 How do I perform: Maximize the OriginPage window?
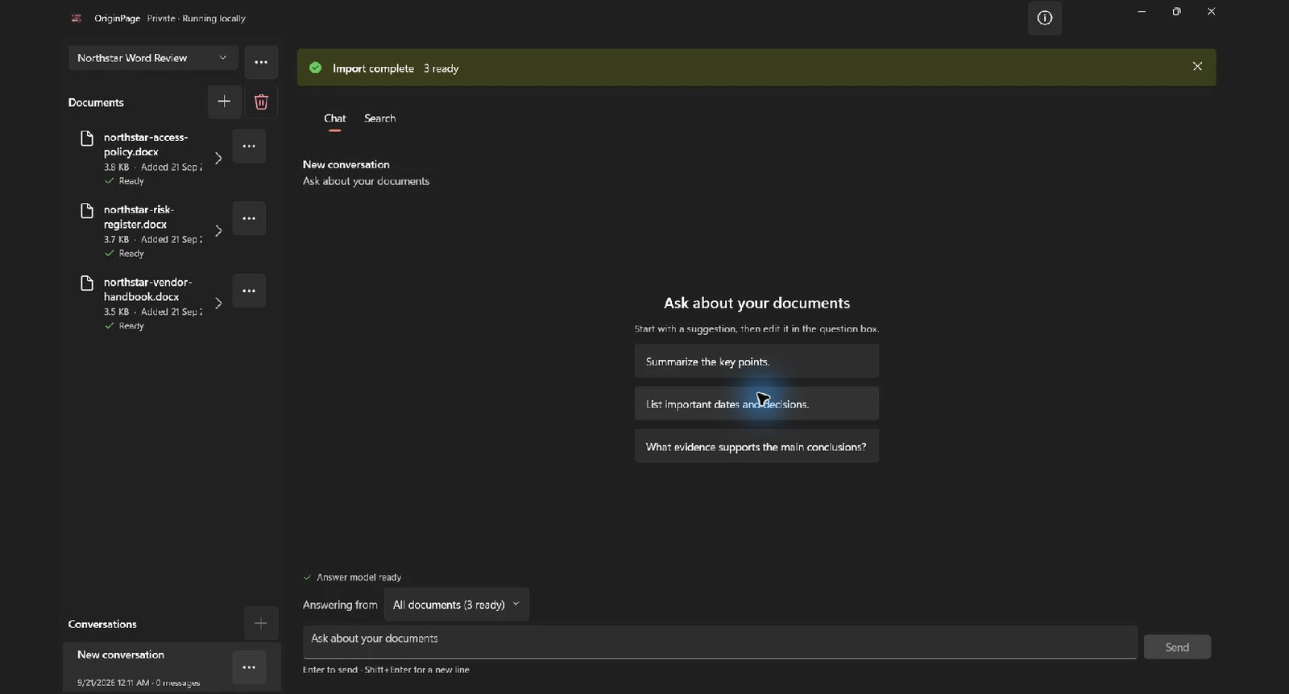point(1176,12)
